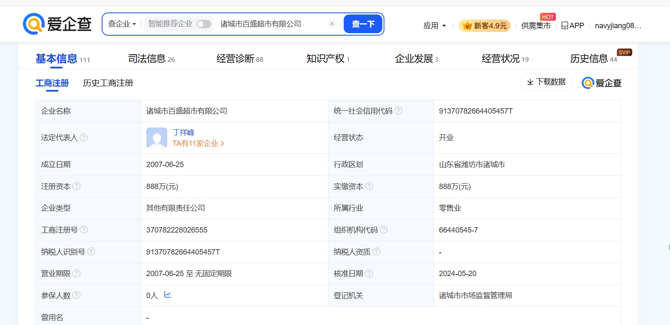Click the 爱企查 logo in header

pyautogui.click(x=57, y=24)
